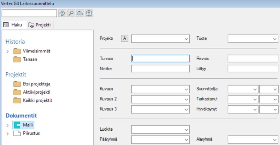Image resolution: width=280 pixels, height=145 pixels.
Task: Expand the Malli tree node
Action: [8, 125]
